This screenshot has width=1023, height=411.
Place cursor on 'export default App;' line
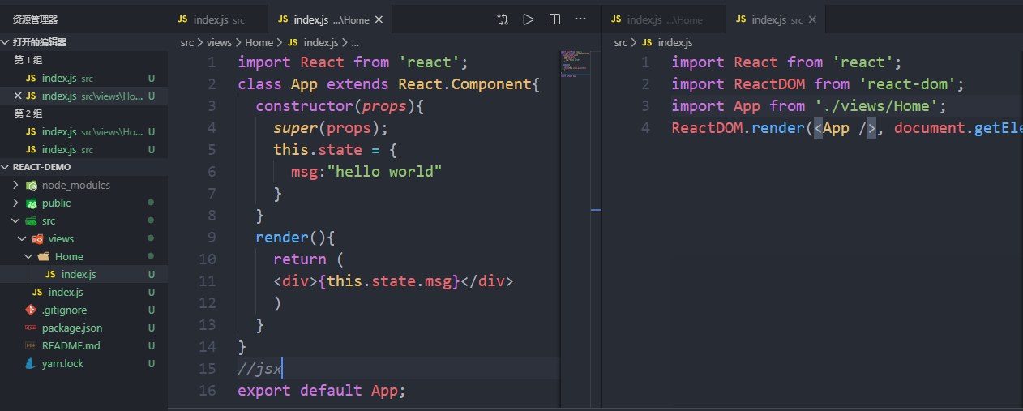coord(321,391)
